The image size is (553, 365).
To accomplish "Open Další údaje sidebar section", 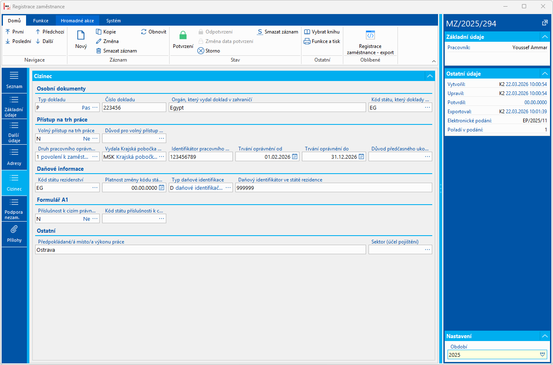I will click(x=14, y=132).
